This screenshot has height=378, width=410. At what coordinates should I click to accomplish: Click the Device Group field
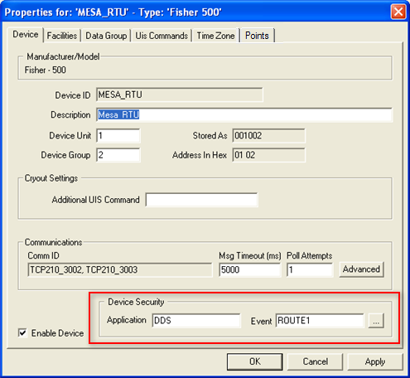click(118, 155)
